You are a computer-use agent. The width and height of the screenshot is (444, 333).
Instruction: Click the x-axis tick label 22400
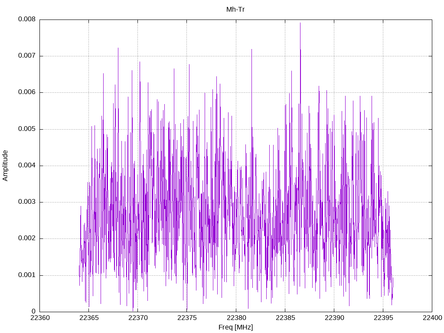(432, 318)
